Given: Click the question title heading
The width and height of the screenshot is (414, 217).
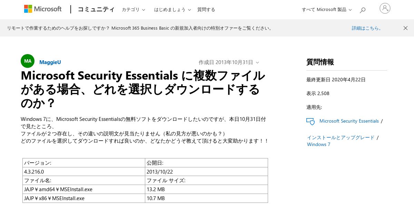Looking at the screenshot, I should 143,89.
